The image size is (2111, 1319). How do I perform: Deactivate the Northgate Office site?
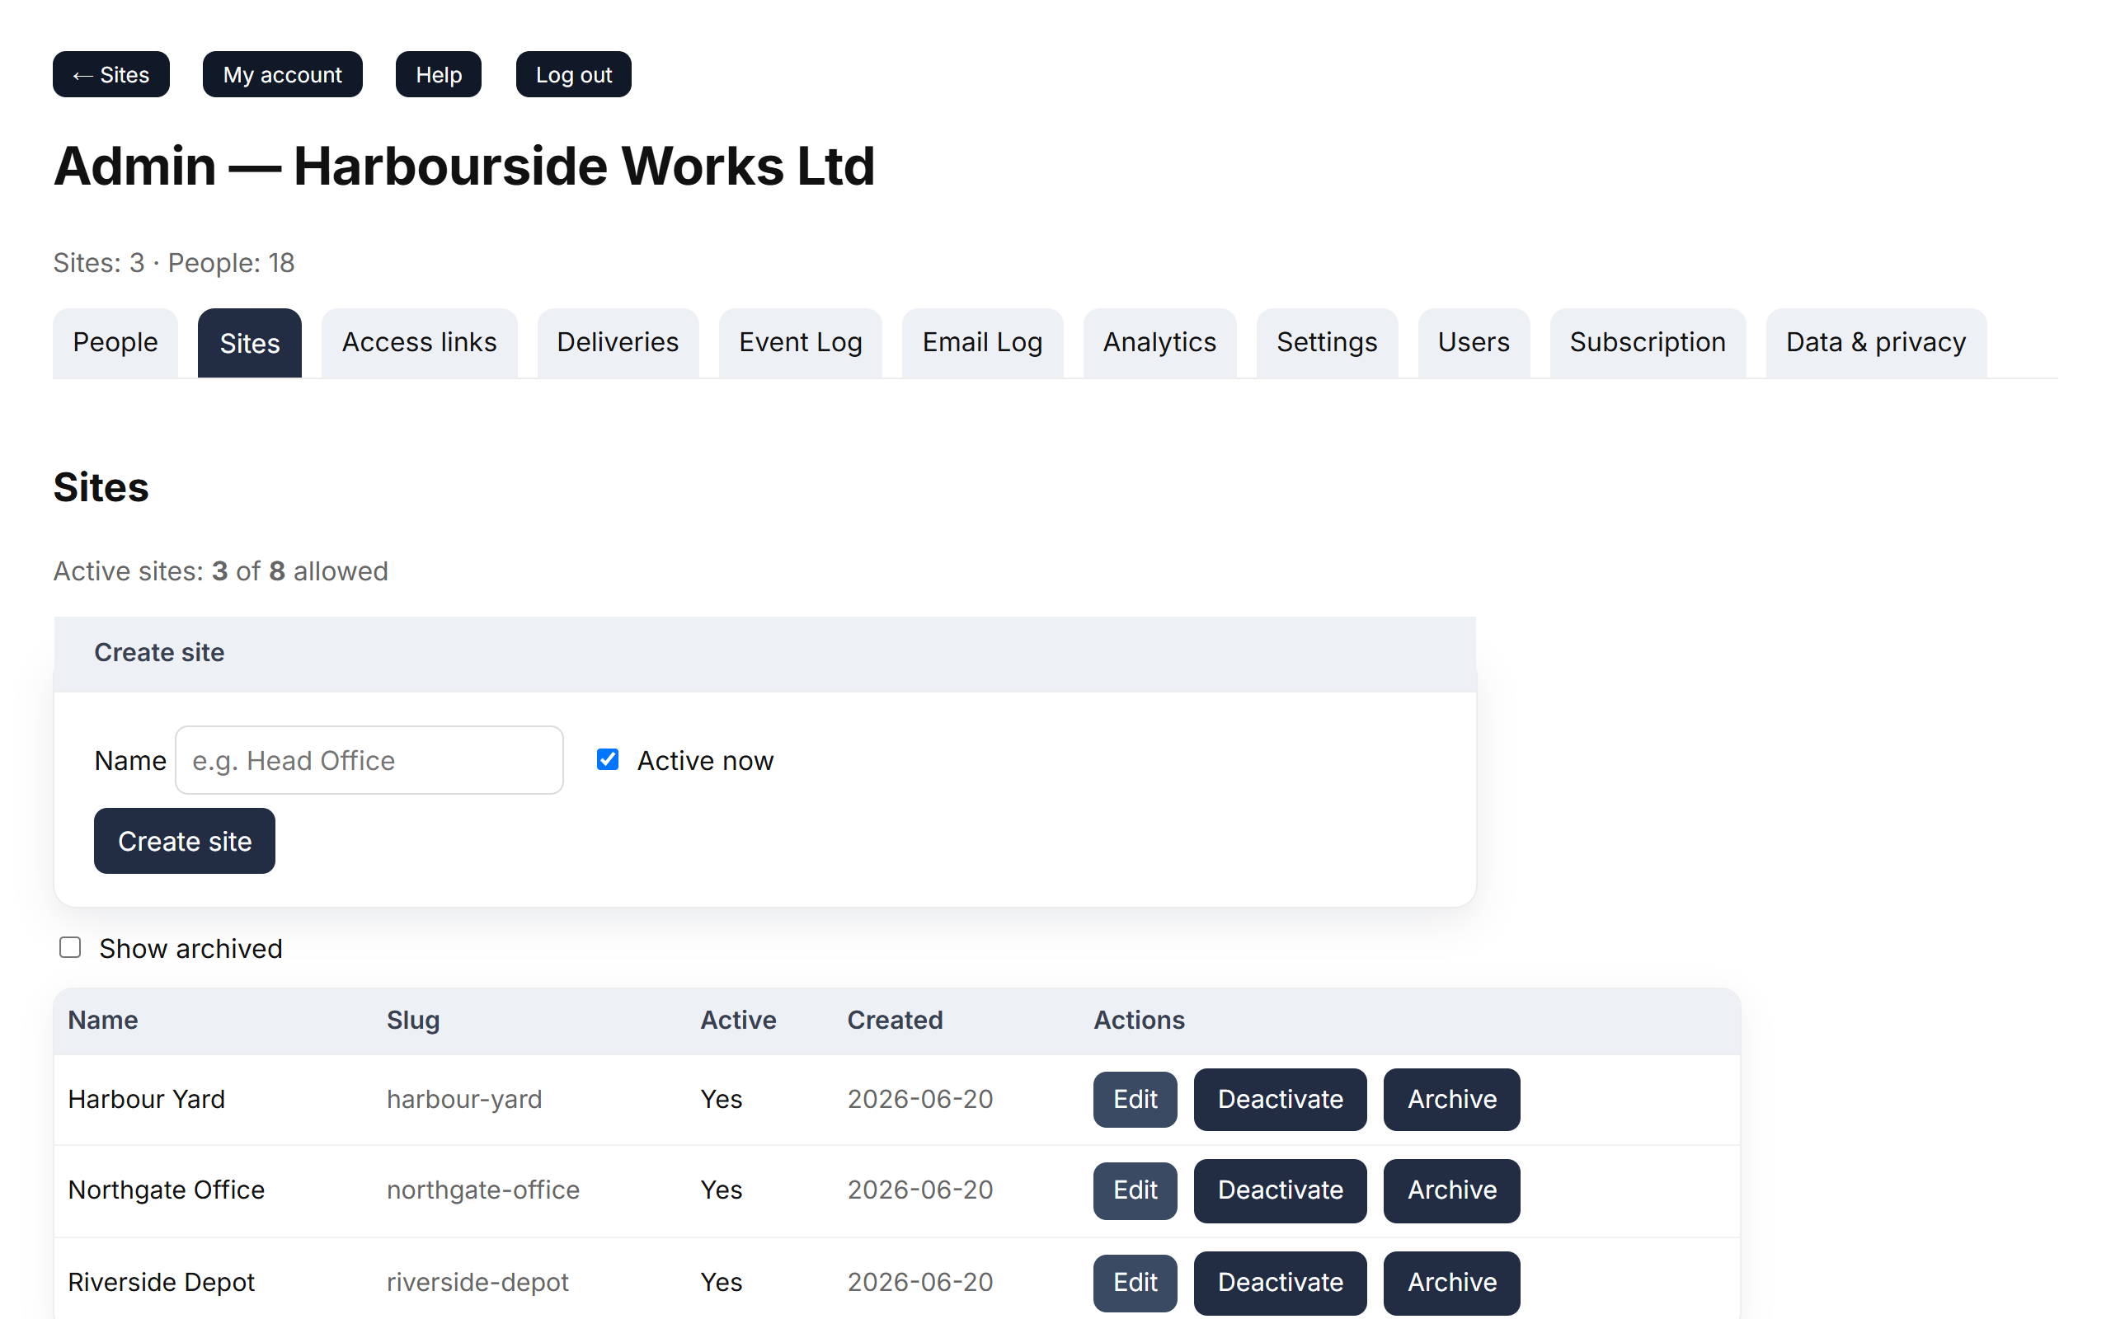[x=1280, y=1190]
